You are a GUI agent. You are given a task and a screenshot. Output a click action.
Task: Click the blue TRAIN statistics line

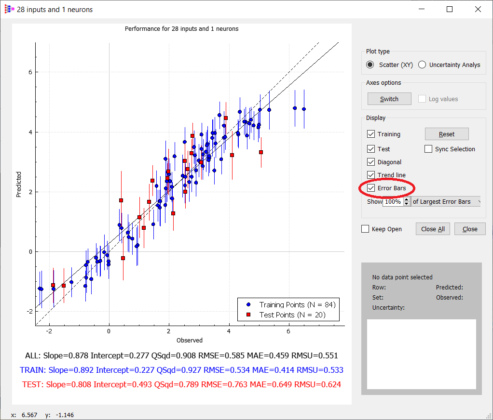point(181,370)
